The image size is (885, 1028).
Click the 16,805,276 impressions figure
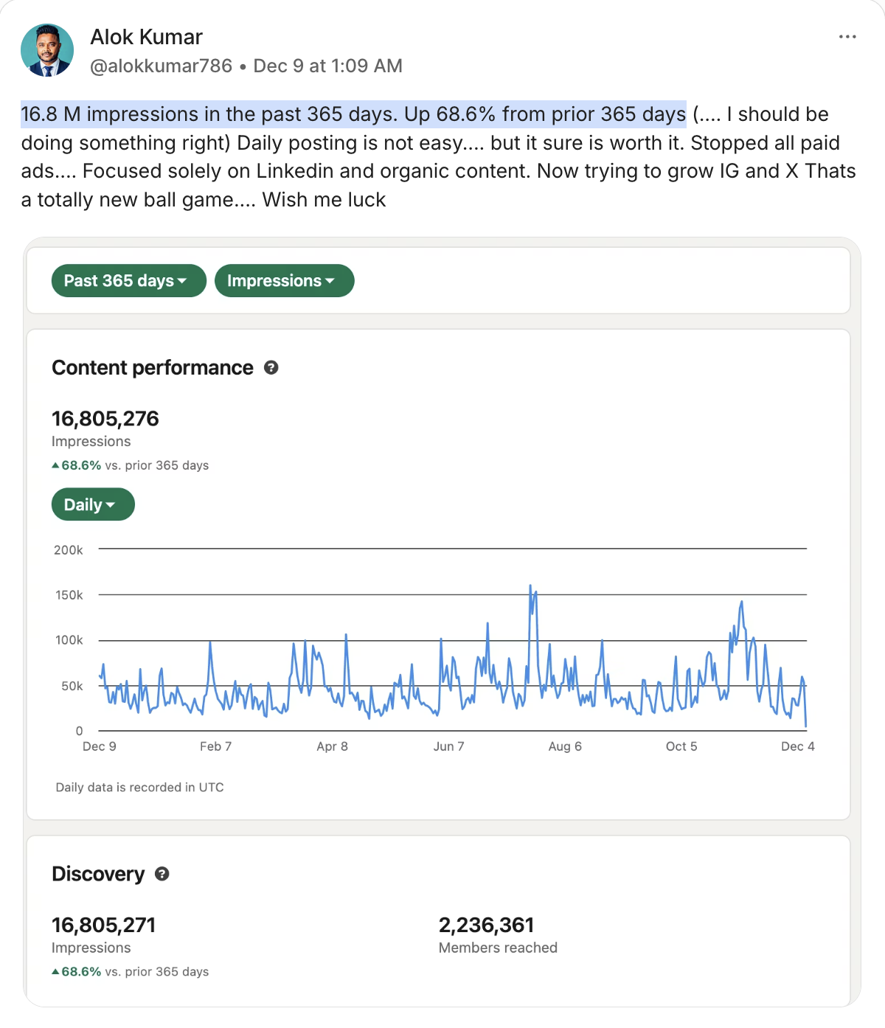click(x=105, y=418)
